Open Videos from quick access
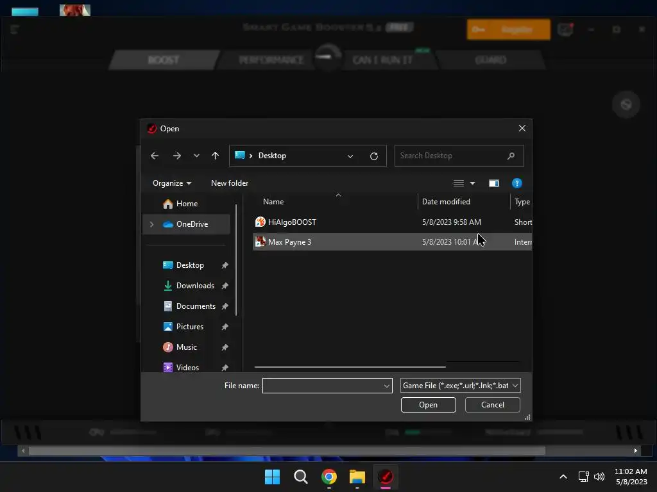 [x=187, y=367]
